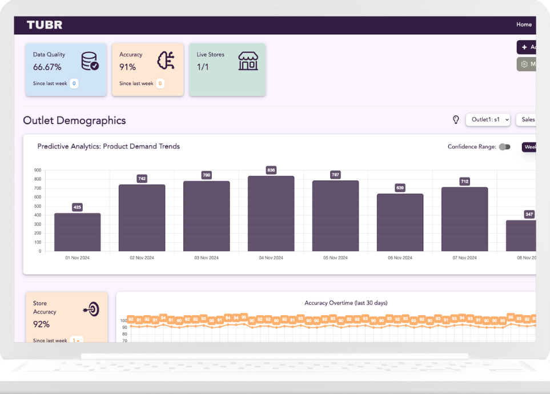
Task: Open the Week view selector
Action: [529, 147]
